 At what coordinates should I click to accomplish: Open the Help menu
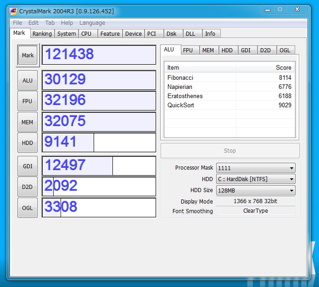point(67,23)
